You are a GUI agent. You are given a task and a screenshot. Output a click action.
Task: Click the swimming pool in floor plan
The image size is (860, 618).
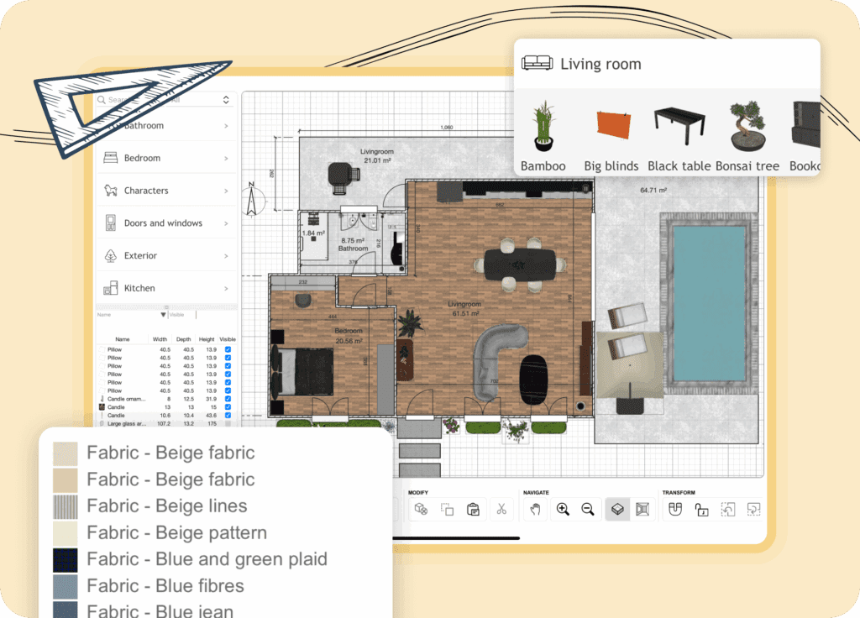click(x=710, y=302)
